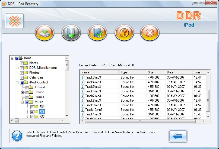Select the Track9.mp3 file name
Screen dimensions: 219x149
pos(93,105)
